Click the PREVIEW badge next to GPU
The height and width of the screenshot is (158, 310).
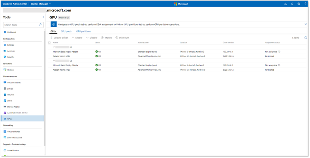(x=64, y=18)
